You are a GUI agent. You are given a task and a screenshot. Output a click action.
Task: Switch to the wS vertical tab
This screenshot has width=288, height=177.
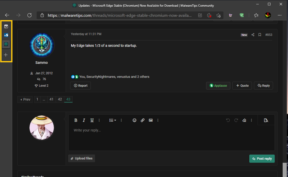point(6,35)
